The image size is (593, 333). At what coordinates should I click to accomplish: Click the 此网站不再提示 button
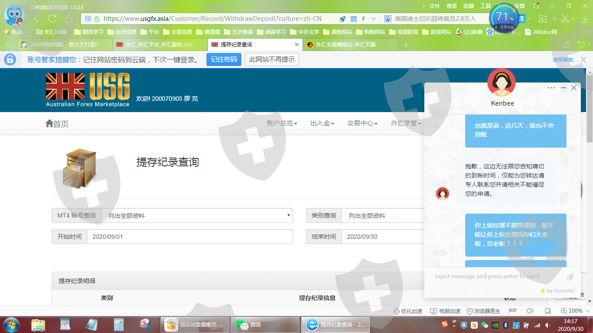click(x=272, y=59)
